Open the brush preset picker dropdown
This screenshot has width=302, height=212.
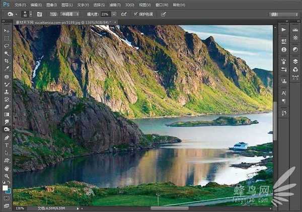[x=26, y=14]
